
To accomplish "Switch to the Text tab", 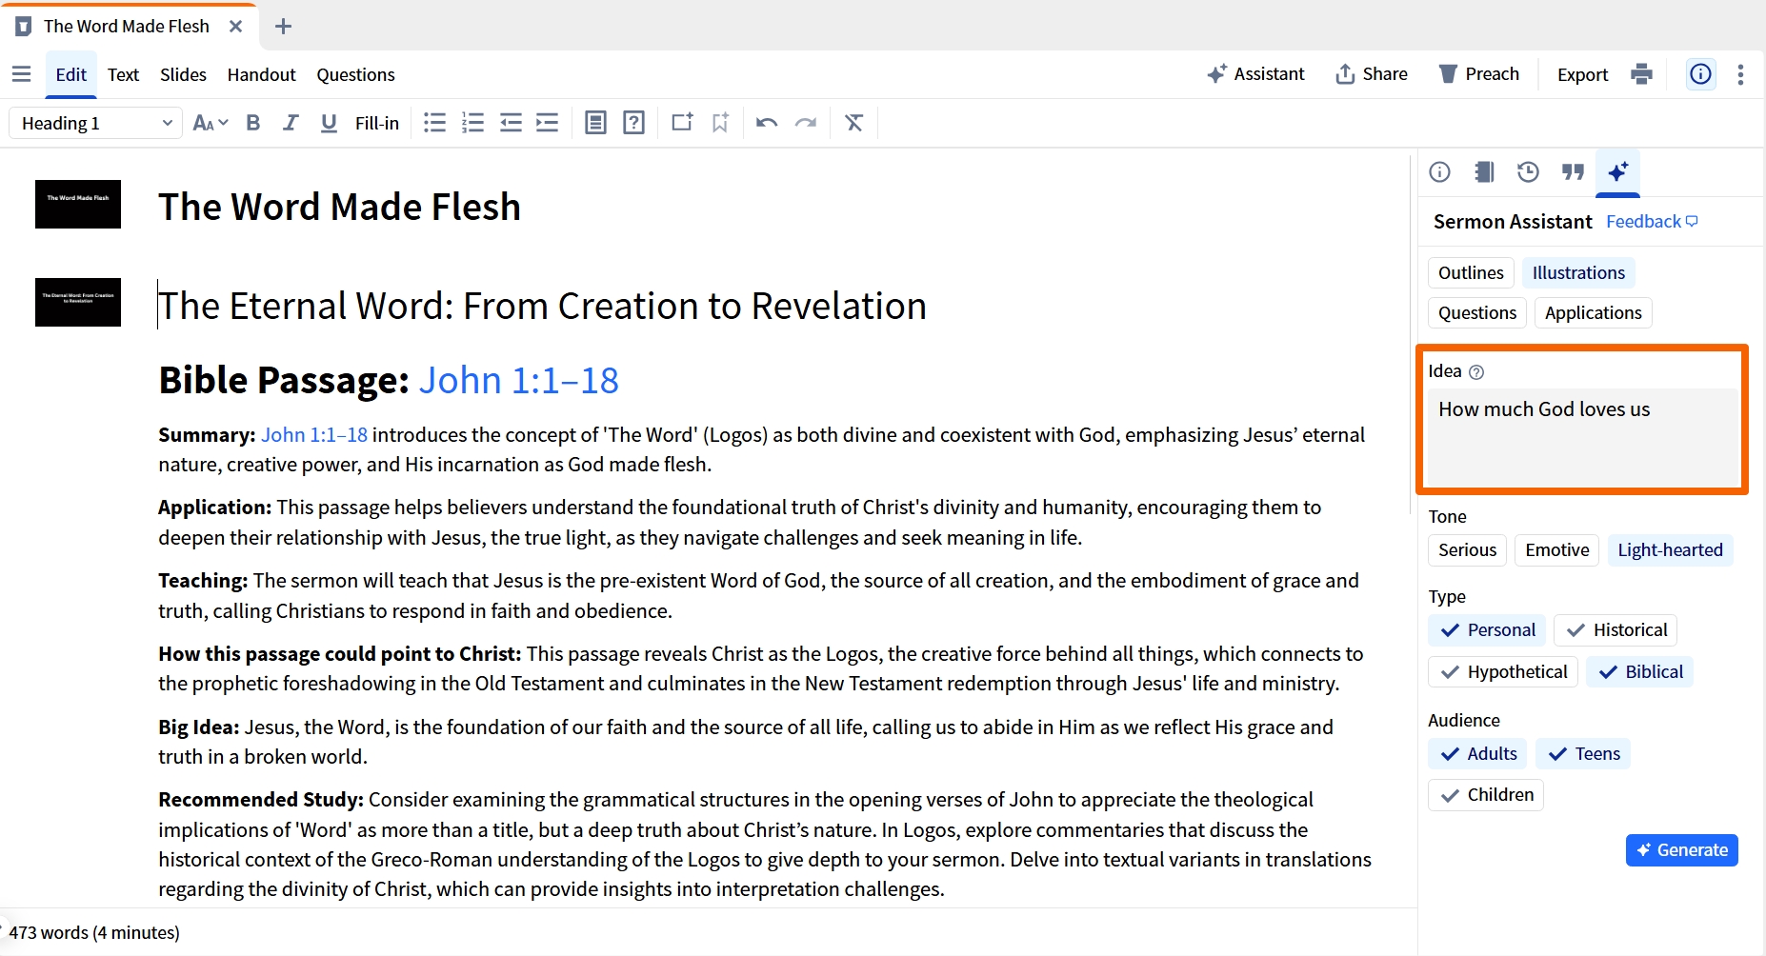I will 123,74.
